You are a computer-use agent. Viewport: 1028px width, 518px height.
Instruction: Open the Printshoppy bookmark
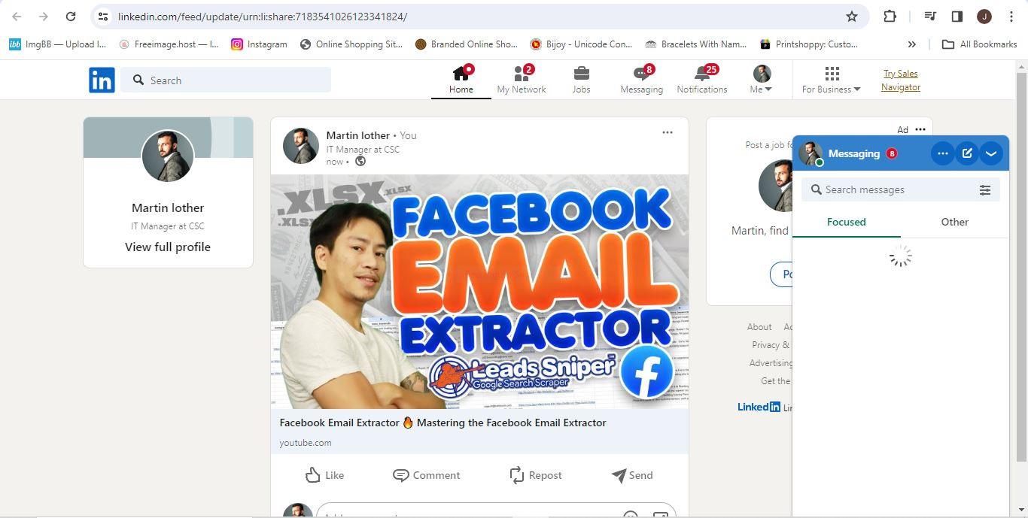(x=809, y=44)
